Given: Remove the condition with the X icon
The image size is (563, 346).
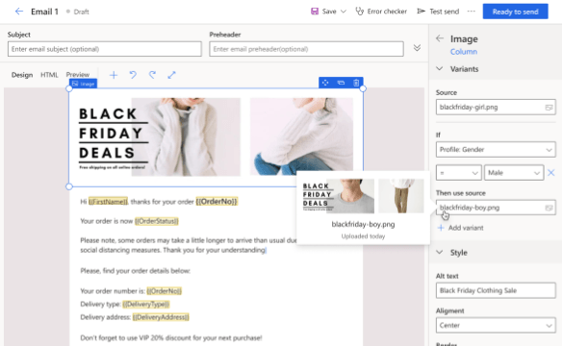Looking at the screenshot, I should [x=551, y=173].
